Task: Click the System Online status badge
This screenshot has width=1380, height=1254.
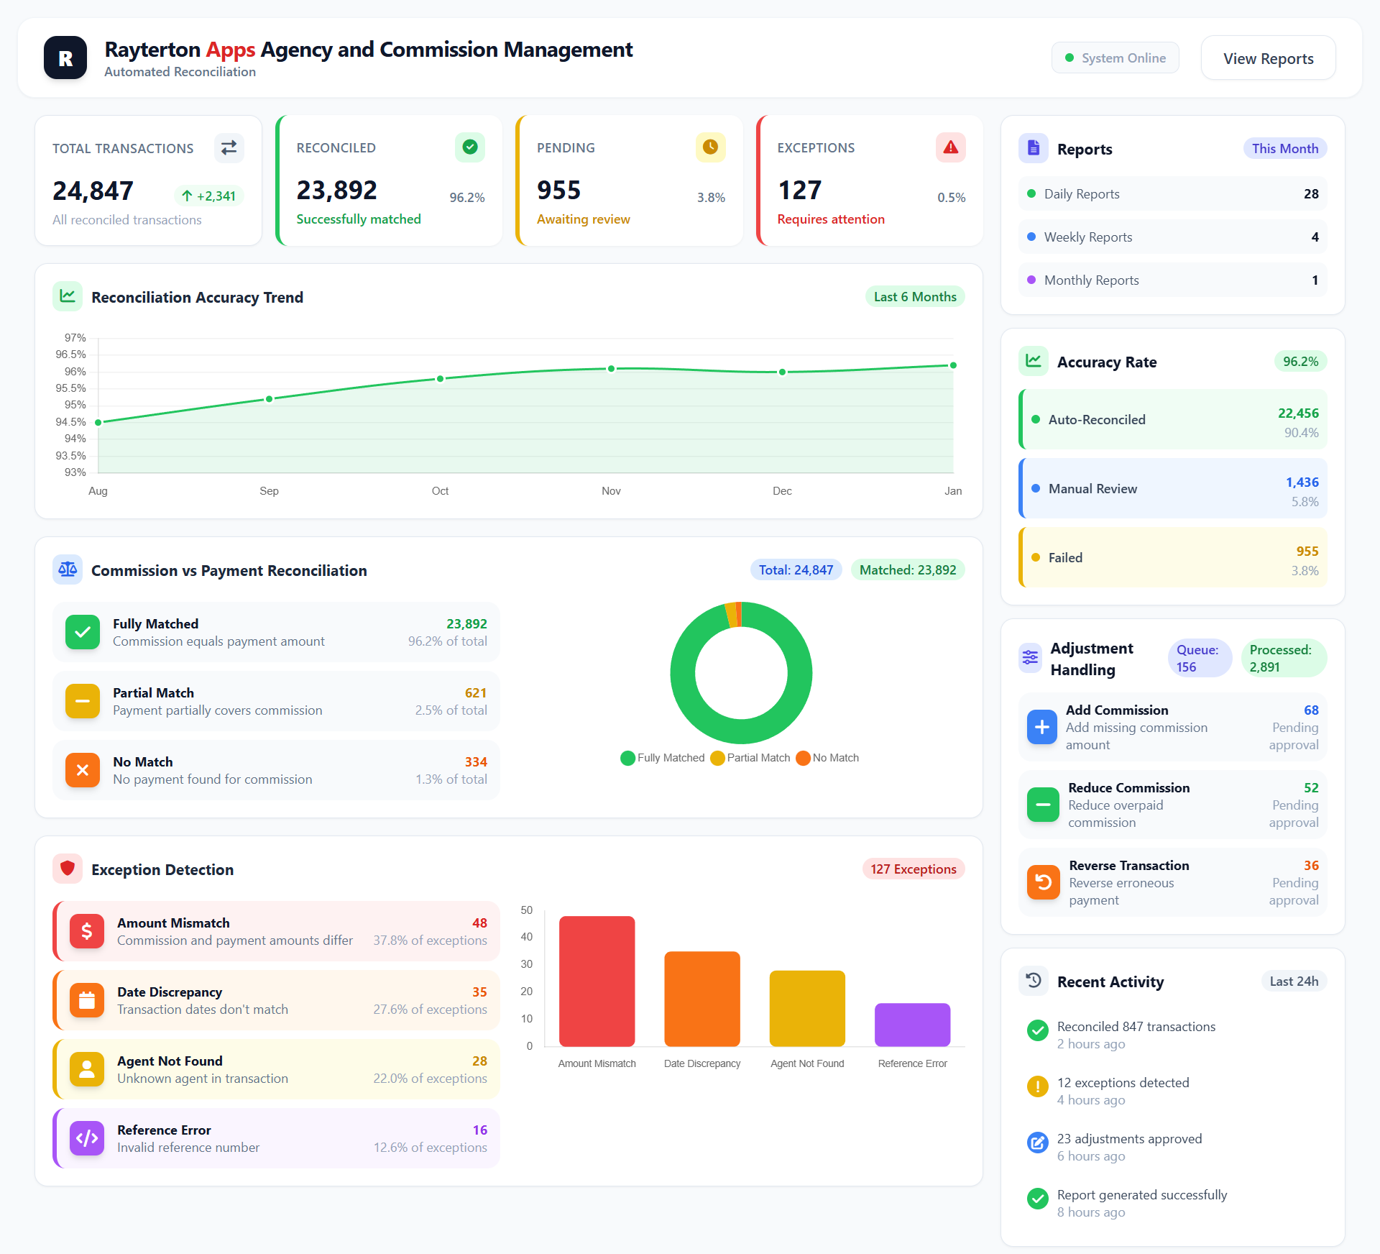Action: pos(1115,58)
